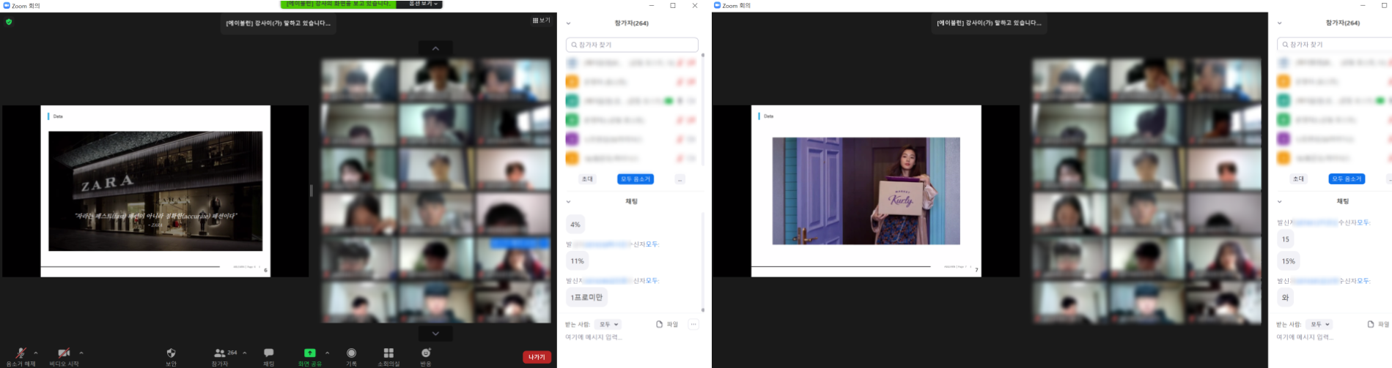This screenshot has width=1392, height=368.
Task: Click the divider handle beside ZARA slide
Action: tap(312, 190)
